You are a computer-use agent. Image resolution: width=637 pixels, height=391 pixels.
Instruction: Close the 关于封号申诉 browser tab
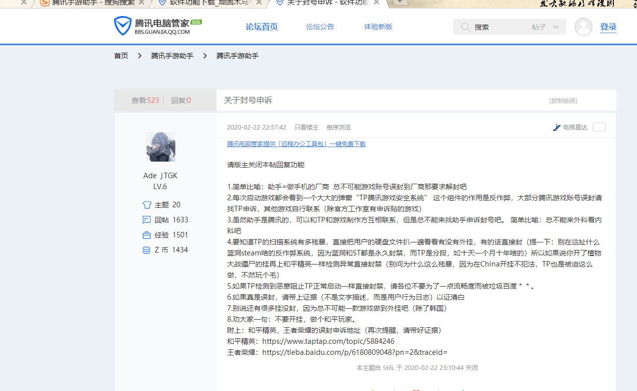point(376,3)
